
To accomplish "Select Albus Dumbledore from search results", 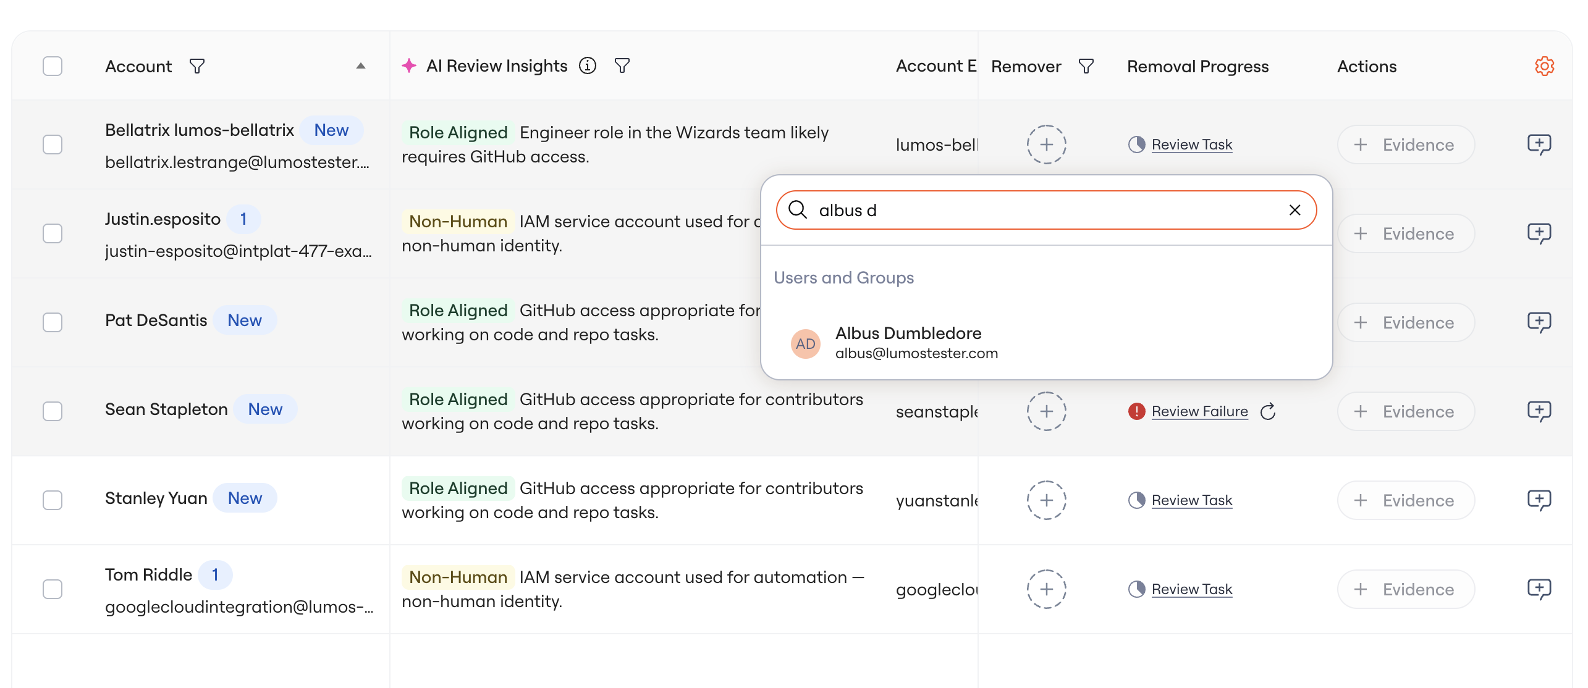I will click(1046, 343).
